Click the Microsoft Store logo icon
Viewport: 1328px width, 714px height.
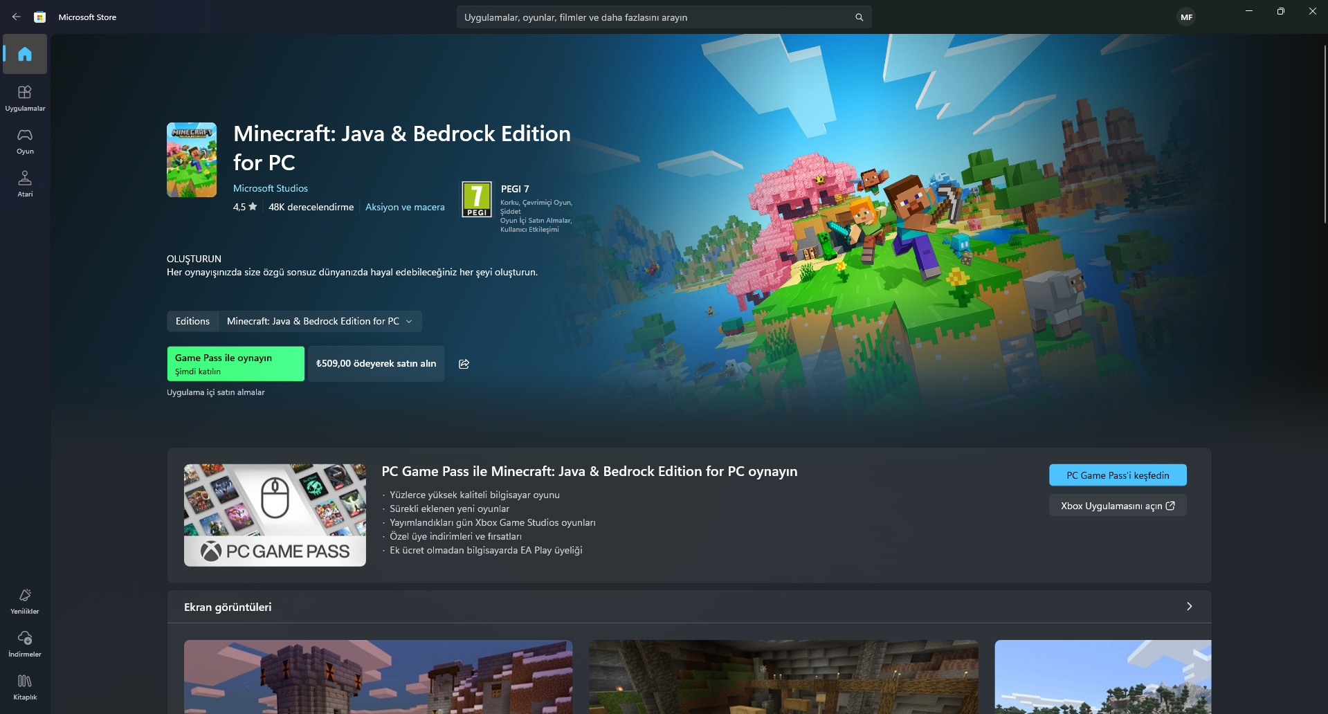40,17
